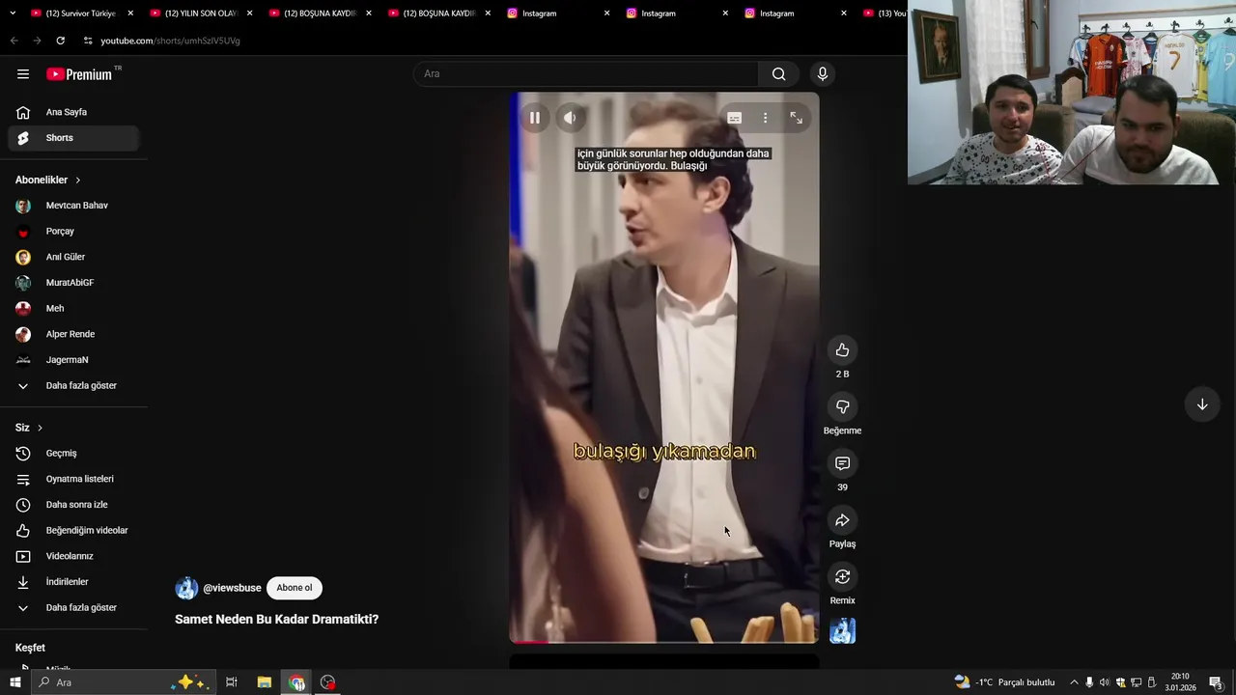Pause the playing Short

pos(534,118)
